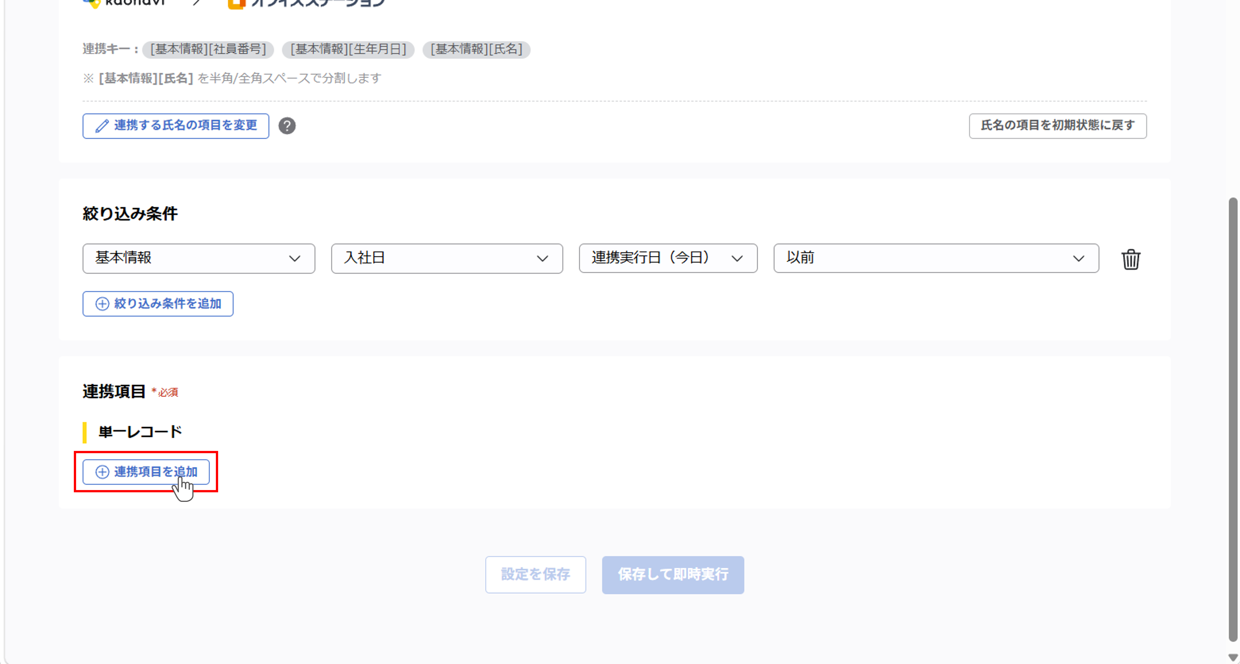Click 連携する氏名の項目を変更 button
The width and height of the screenshot is (1240, 664).
coord(176,126)
